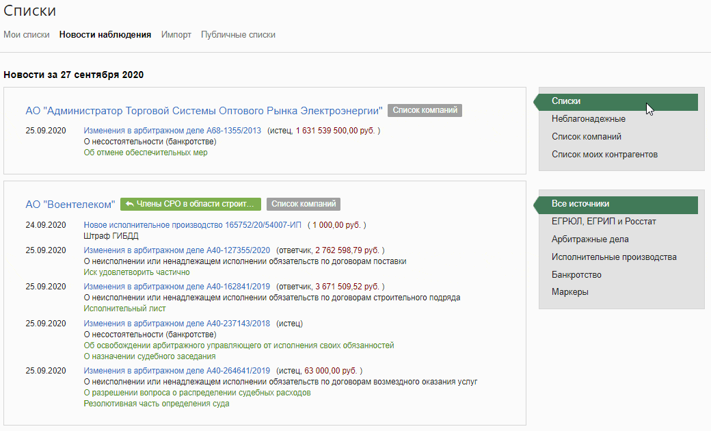Click amount 63 000,00 руб.
Viewport: 711px width, 431px height.
tap(331, 371)
